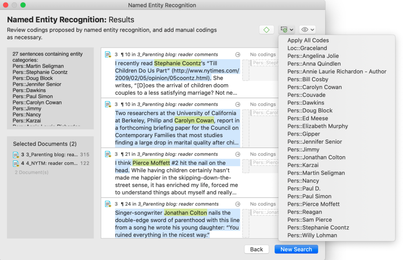Click the New Search button
Viewport: 403px width, 260px height.
point(296,249)
